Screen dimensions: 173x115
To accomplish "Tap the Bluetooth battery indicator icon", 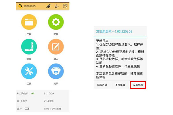I will click(x=27, y=109).
